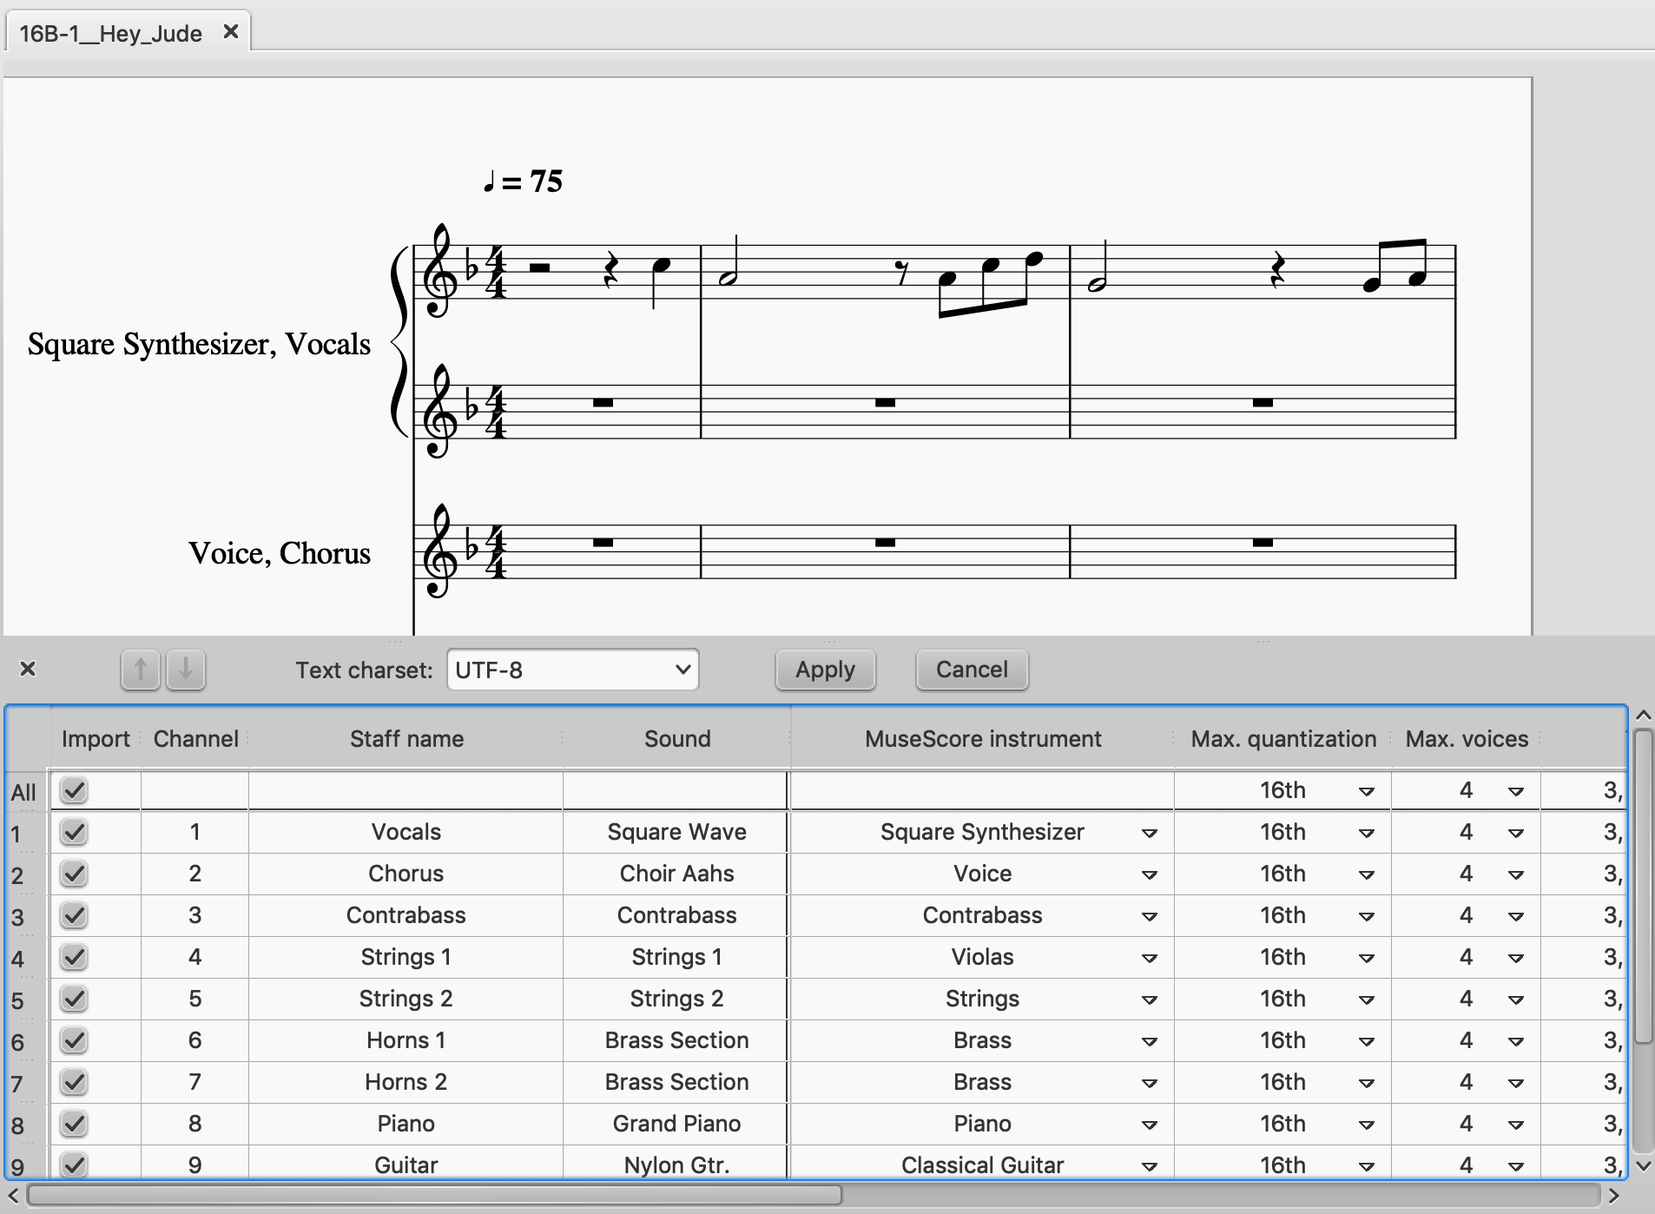Uncheck Import for the Guitar track
This screenshot has height=1214, width=1655.
[75, 1165]
